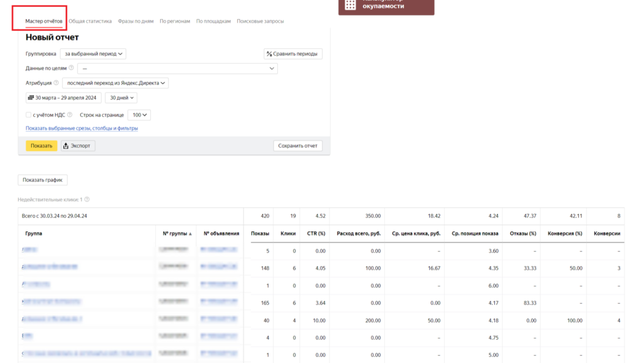Click Экспорт button with upload icon

[x=78, y=146]
